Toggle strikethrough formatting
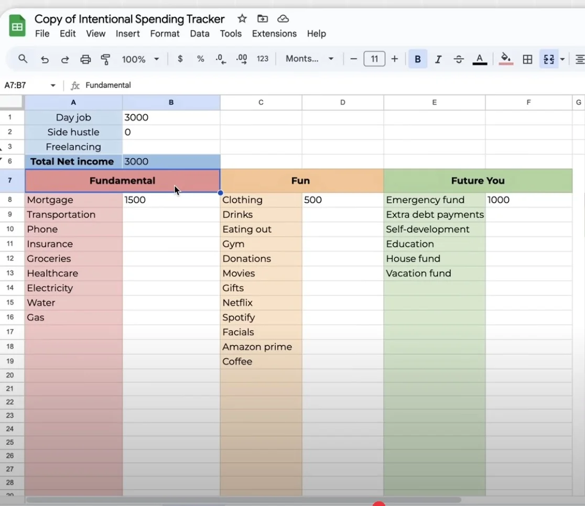The height and width of the screenshot is (506, 585). (459, 59)
